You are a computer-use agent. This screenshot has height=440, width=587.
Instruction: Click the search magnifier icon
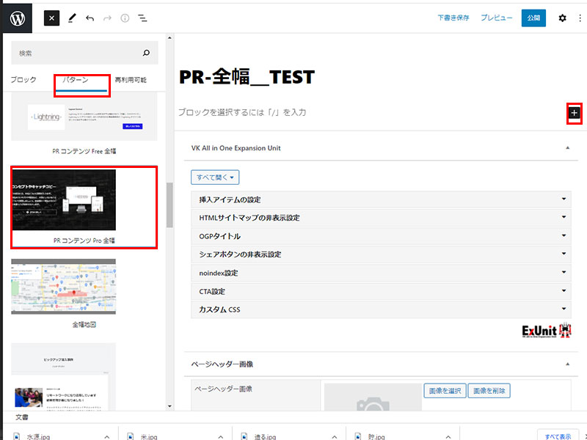(x=146, y=54)
